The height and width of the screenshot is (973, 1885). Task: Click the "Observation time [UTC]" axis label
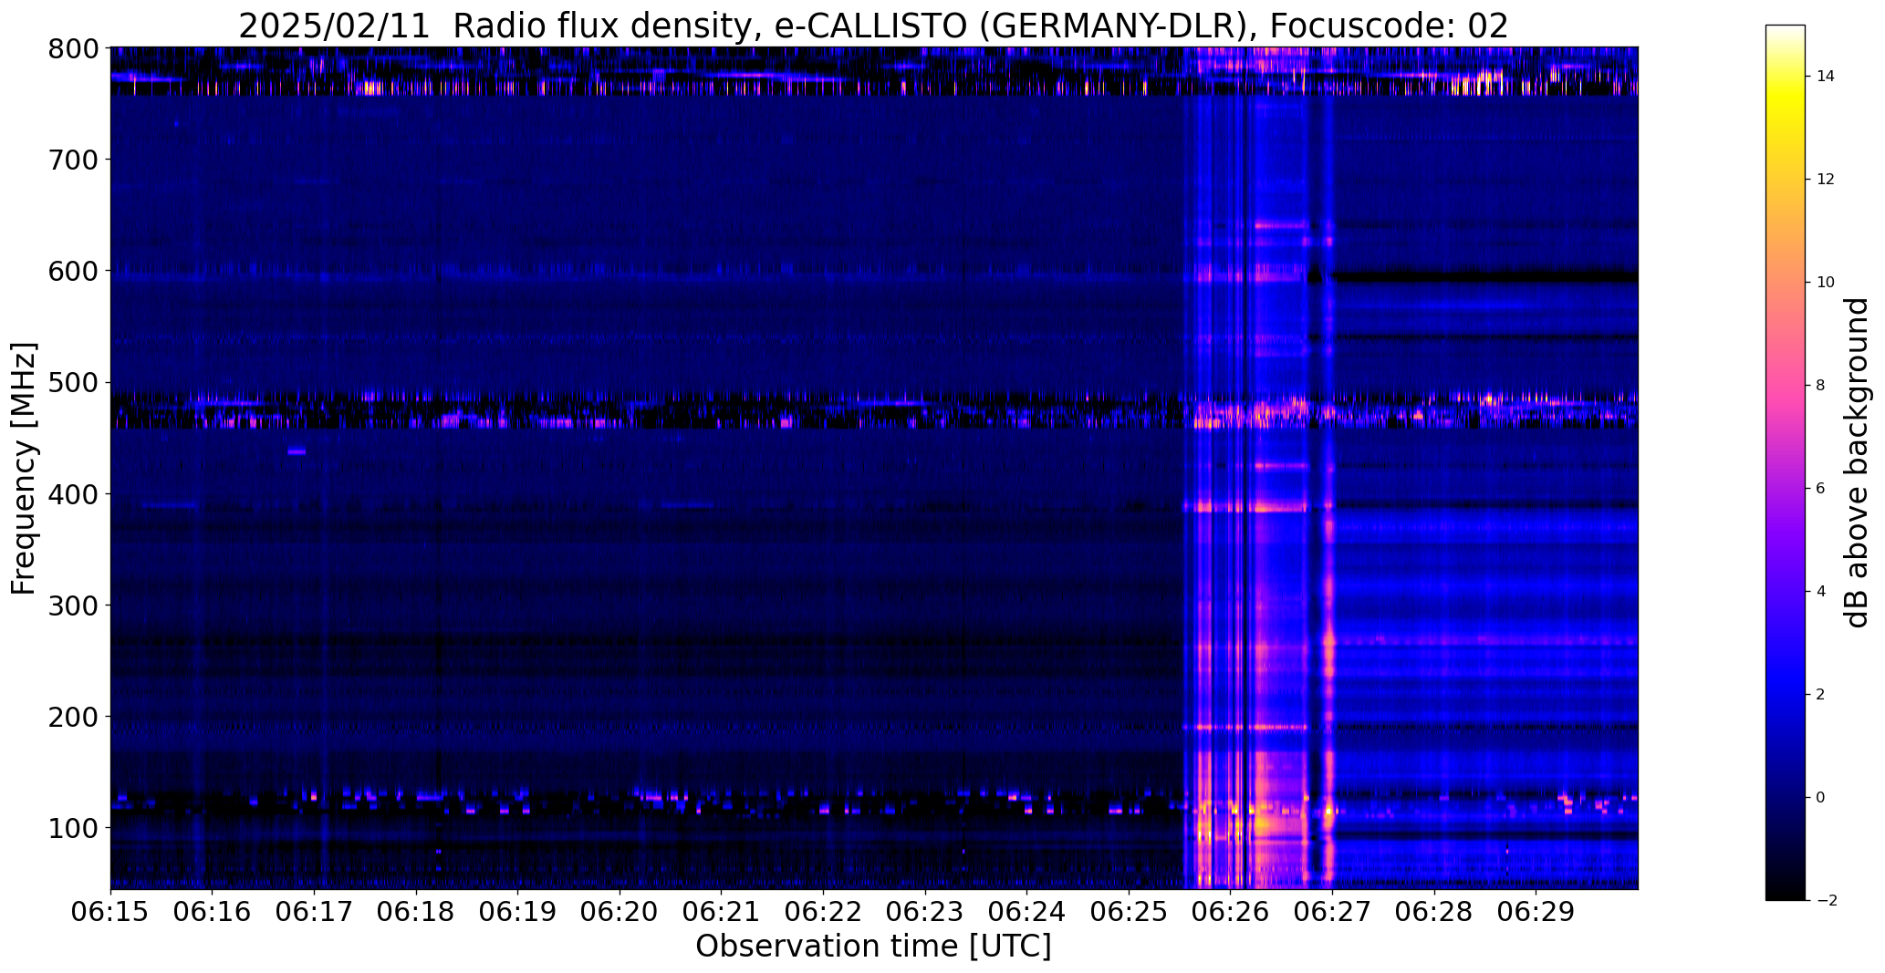873,947
